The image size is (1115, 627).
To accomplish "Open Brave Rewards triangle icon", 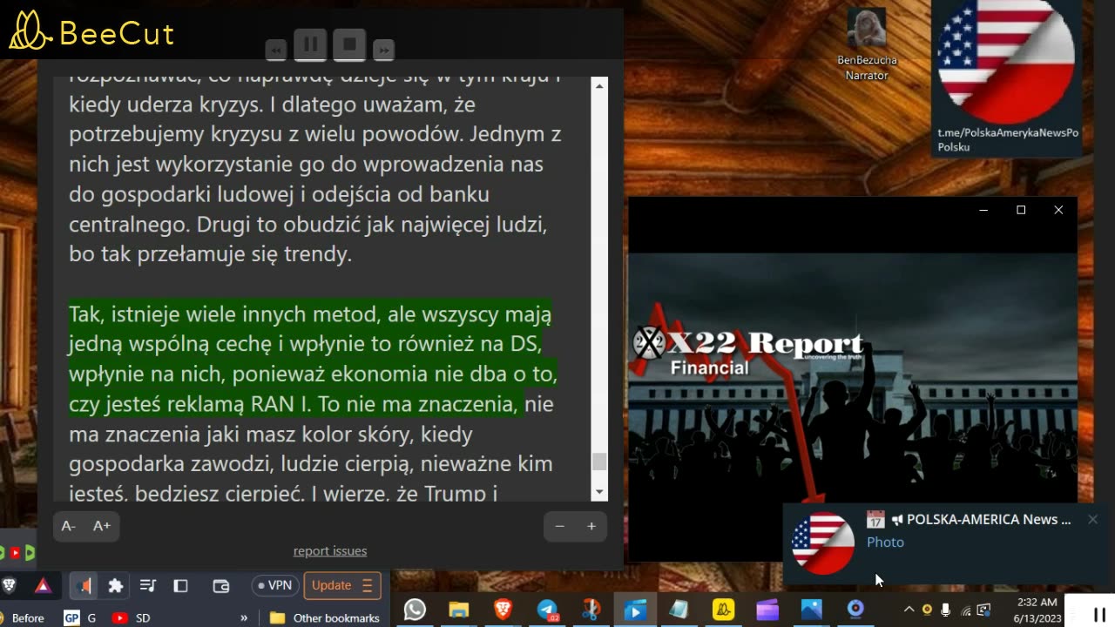I will pyautogui.click(x=43, y=586).
